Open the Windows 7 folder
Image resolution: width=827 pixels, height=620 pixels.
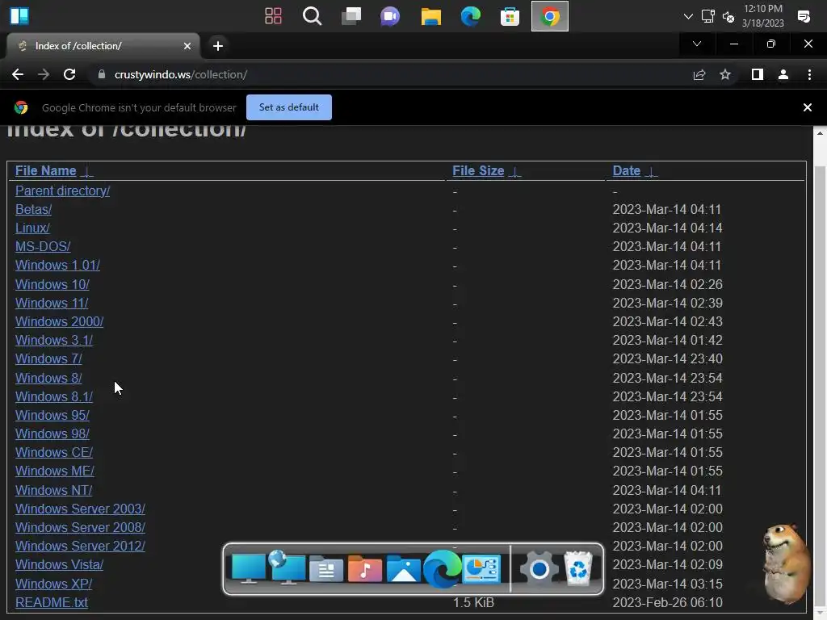(x=48, y=358)
